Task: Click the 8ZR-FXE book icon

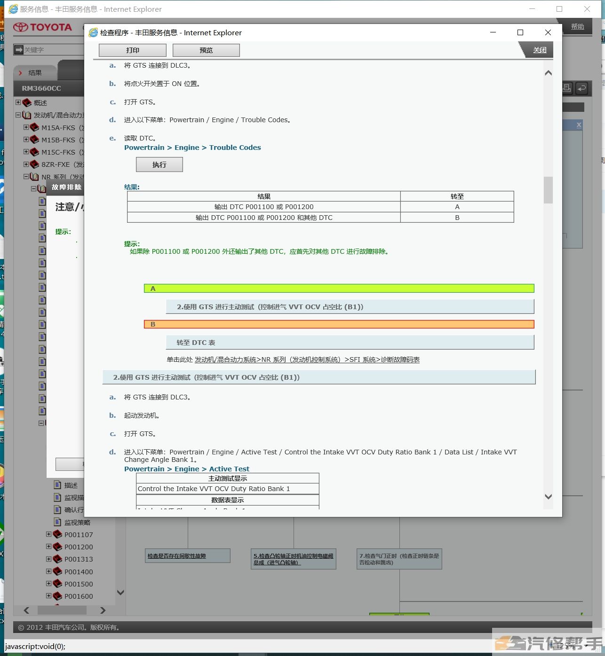Action: (x=34, y=164)
